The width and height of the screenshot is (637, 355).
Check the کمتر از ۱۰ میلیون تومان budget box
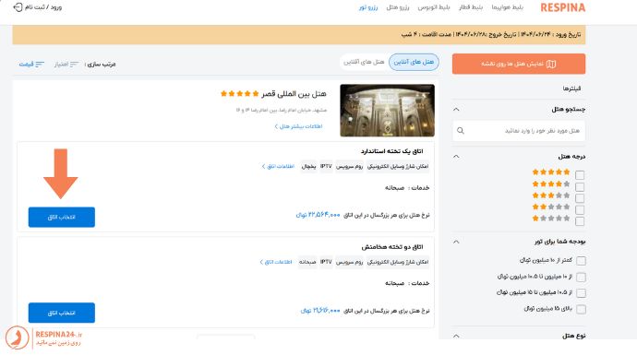click(581, 260)
